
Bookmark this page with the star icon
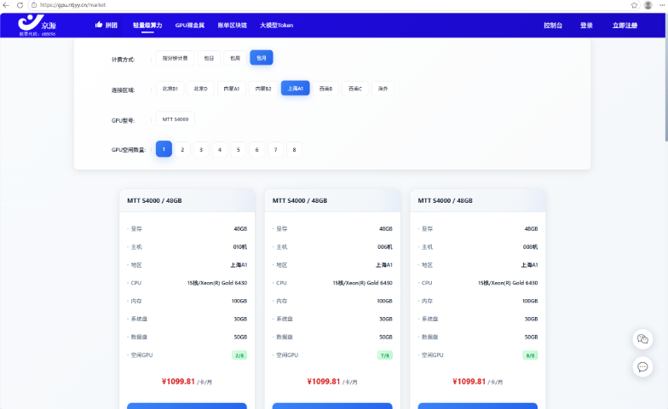tap(634, 5)
